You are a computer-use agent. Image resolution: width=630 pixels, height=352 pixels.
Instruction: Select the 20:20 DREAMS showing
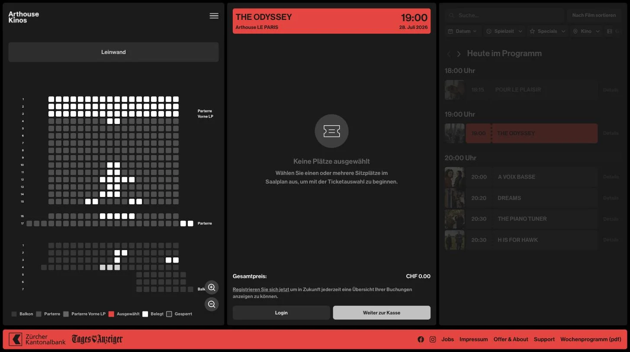coord(532,198)
